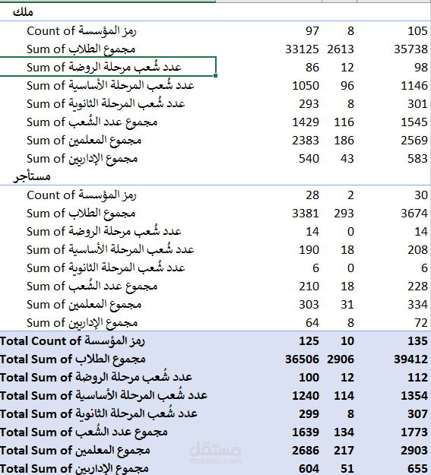Select the cell showing 2569
Image resolution: width=431 pixels, height=475 pixels.
pos(414,141)
